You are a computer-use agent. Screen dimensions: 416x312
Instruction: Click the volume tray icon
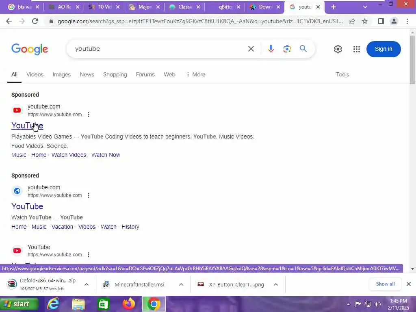tap(378, 304)
